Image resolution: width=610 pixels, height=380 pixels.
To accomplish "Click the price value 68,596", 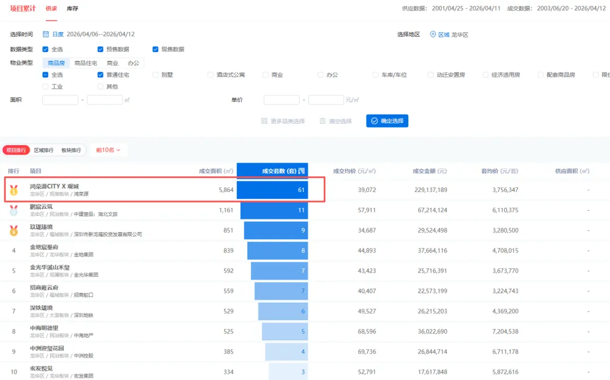I will pos(367,332).
